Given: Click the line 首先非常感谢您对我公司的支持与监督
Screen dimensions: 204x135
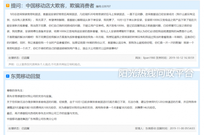Looking at the screenshot, I should click(x=30, y=96).
